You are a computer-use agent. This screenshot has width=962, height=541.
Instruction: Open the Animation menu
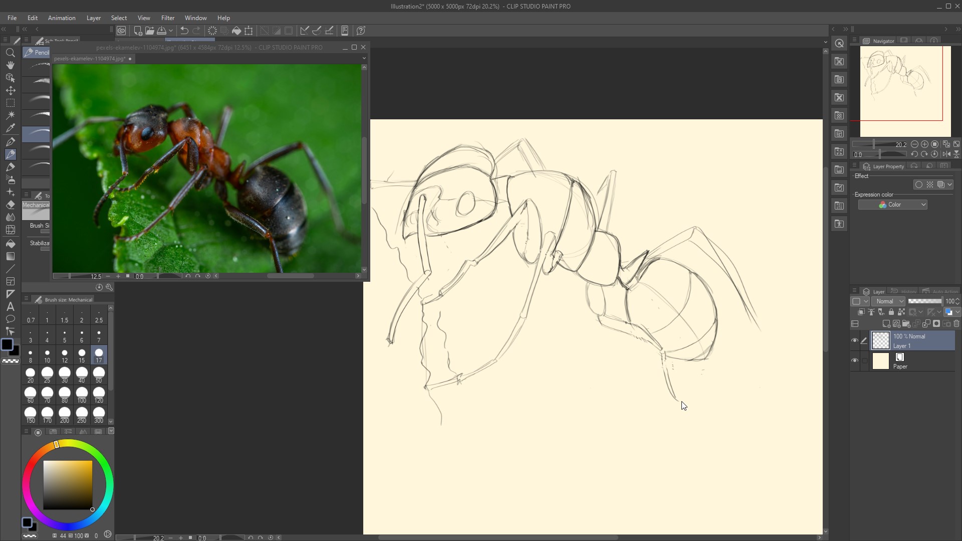62,18
